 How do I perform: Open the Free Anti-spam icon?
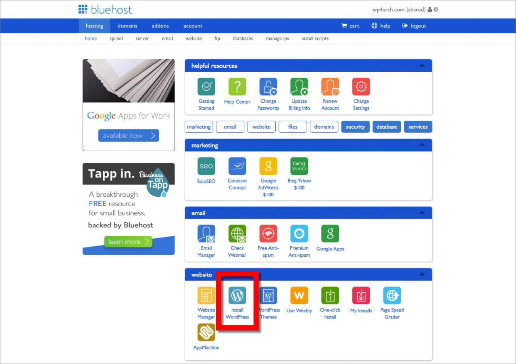[268, 234]
